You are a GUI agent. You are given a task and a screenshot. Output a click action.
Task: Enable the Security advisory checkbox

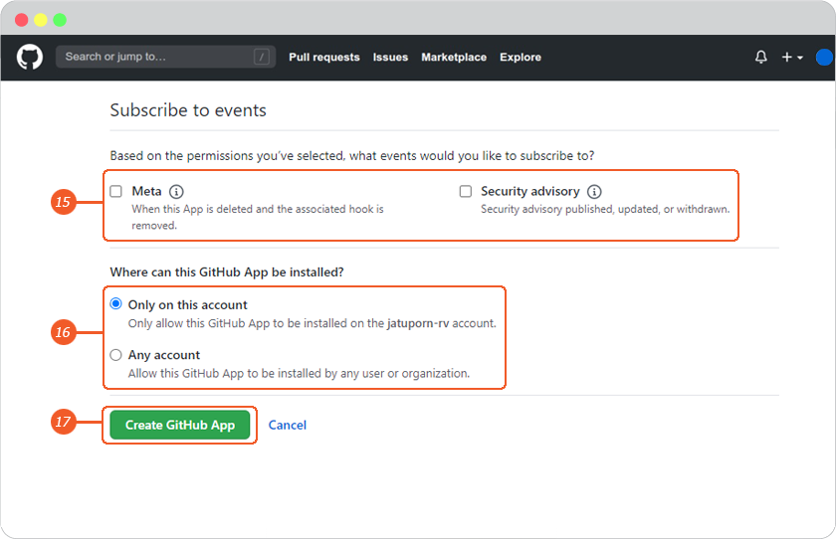pos(466,191)
